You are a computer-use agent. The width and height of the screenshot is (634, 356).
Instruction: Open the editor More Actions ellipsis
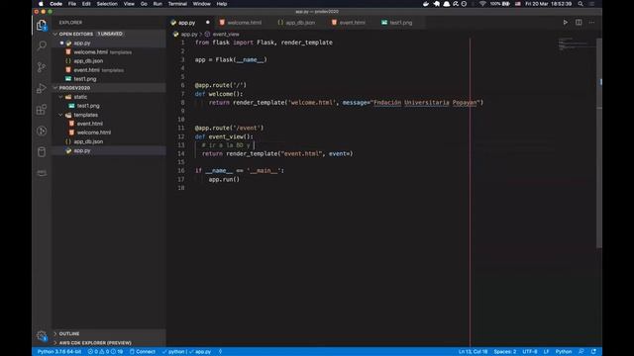(x=591, y=22)
